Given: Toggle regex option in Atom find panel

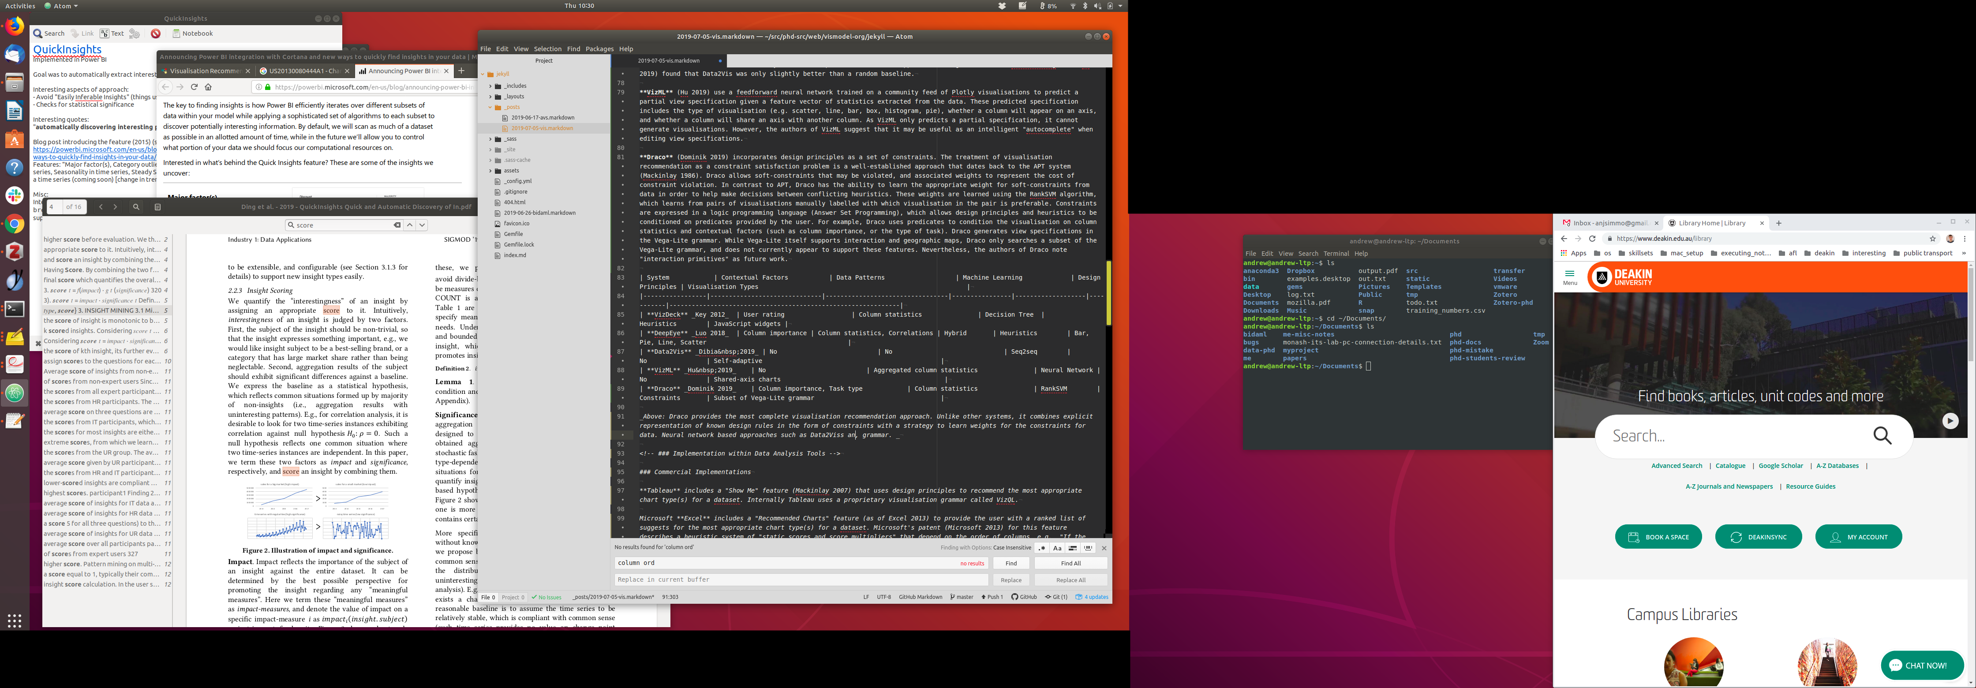Looking at the screenshot, I should point(1042,548).
